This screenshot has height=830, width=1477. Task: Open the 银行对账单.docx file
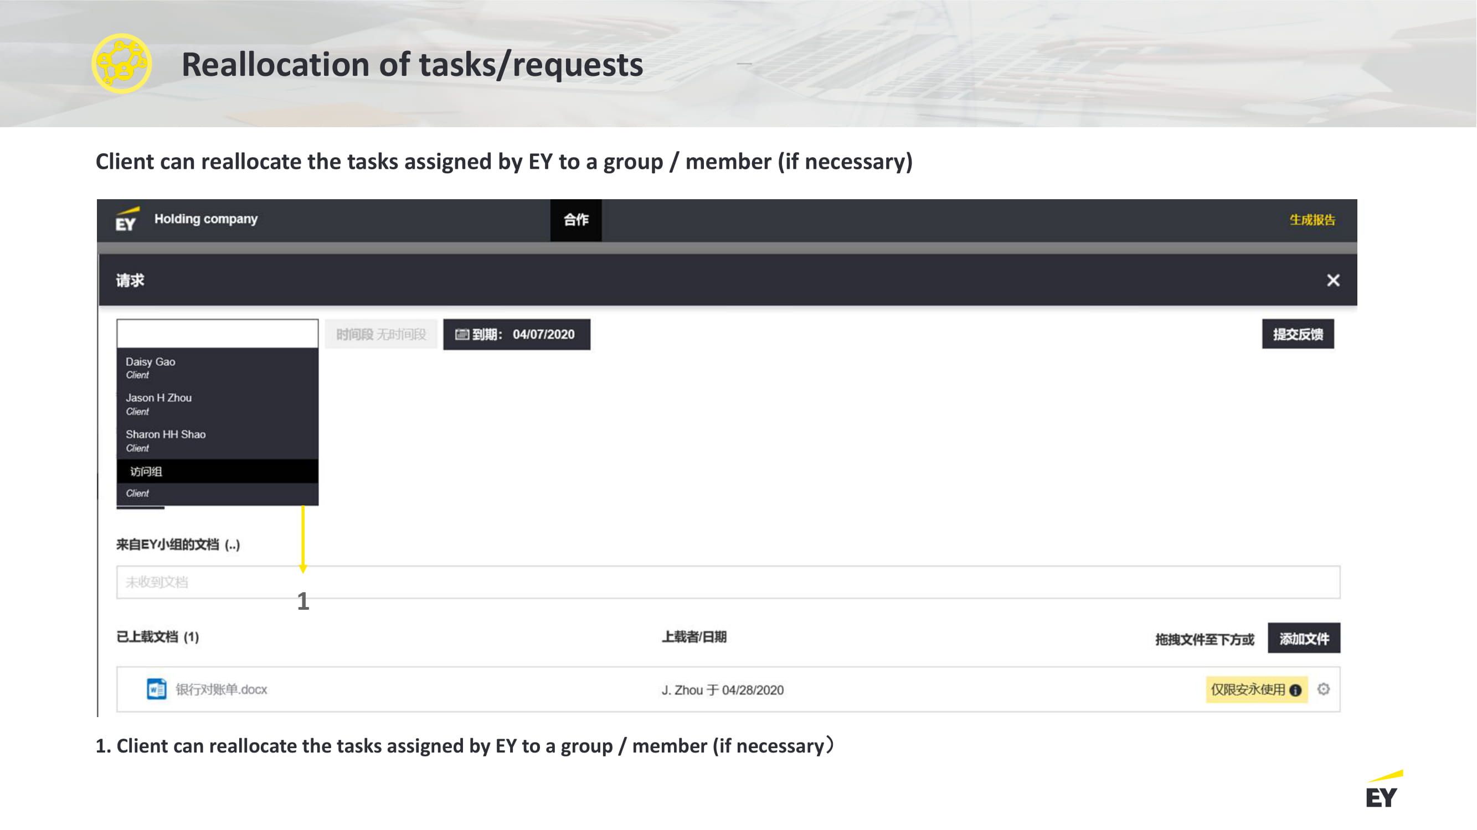pyautogui.click(x=222, y=689)
